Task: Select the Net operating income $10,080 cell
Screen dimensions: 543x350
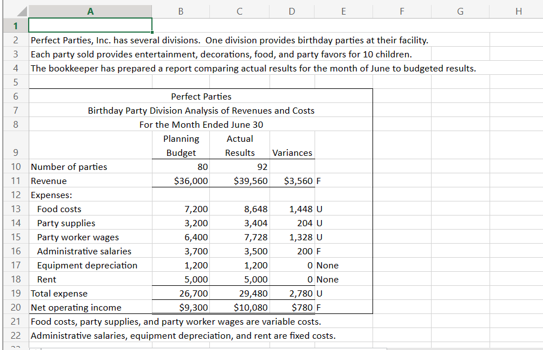Action: (x=239, y=307)
